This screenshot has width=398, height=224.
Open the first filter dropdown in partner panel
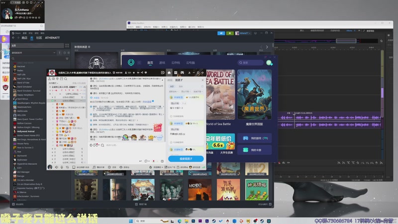[x=174, y=92]
